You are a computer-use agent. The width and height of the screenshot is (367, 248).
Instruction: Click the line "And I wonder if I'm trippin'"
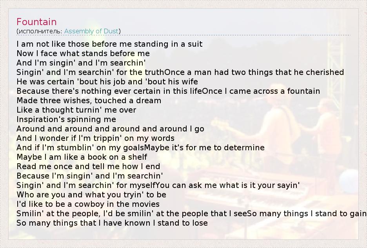coord(95,138)
